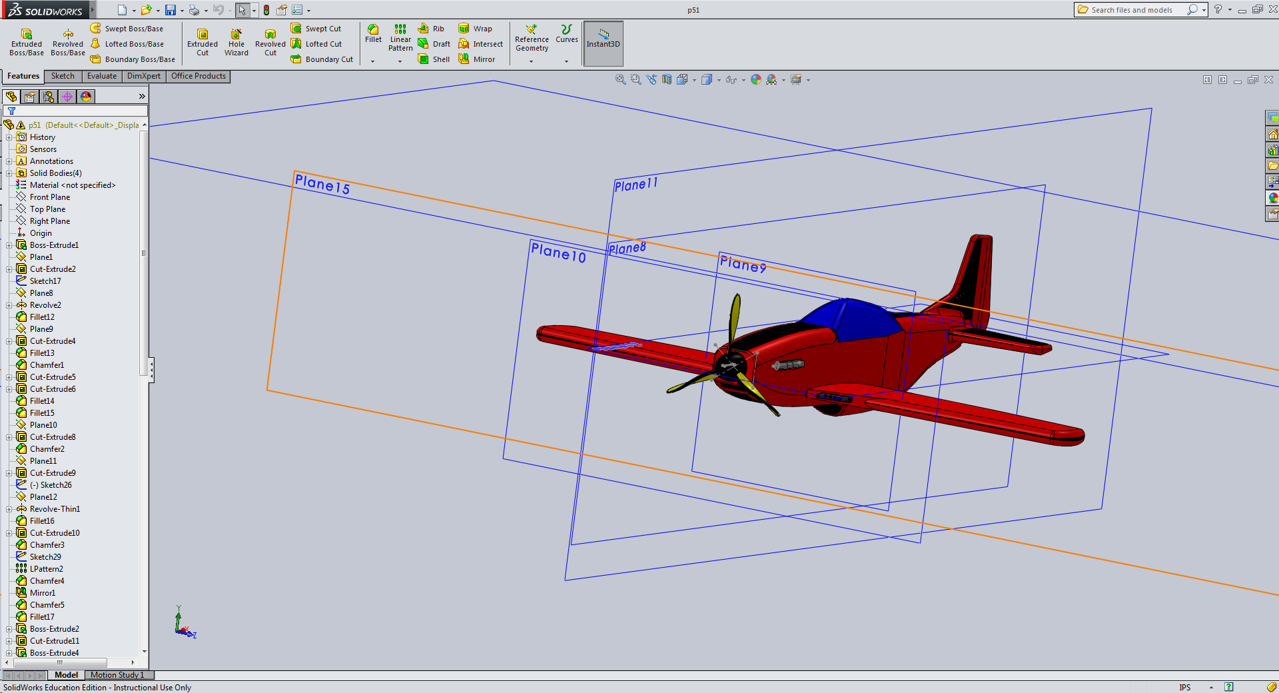1279x693 pixels.
Task: Switch to the Evaluate tab
Action: [x=102, y=76]
